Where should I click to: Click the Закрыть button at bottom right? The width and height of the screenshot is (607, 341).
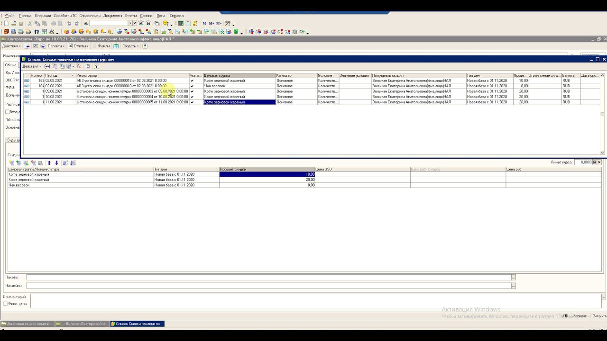pos(599,316)
